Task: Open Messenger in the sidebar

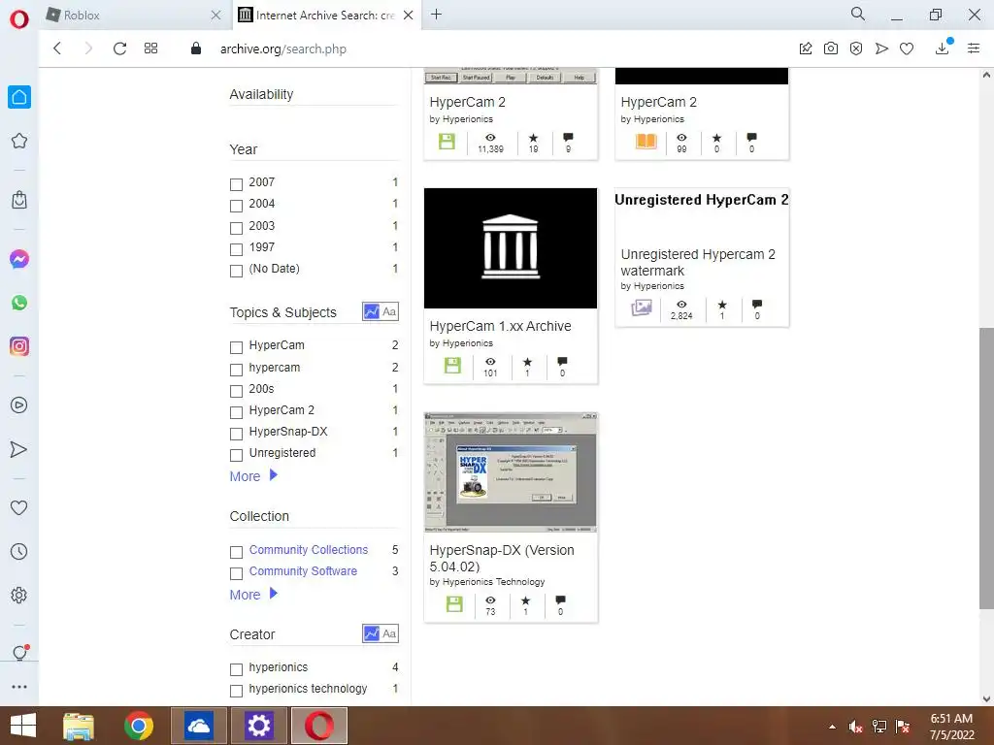Action: point(19,259)
